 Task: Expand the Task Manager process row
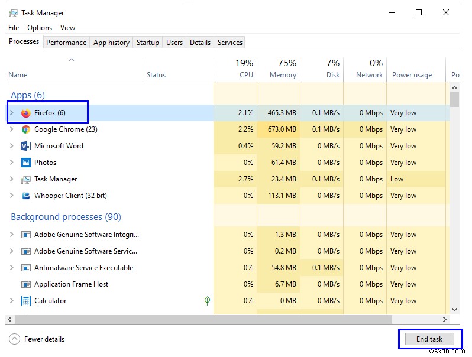point(12,179)
